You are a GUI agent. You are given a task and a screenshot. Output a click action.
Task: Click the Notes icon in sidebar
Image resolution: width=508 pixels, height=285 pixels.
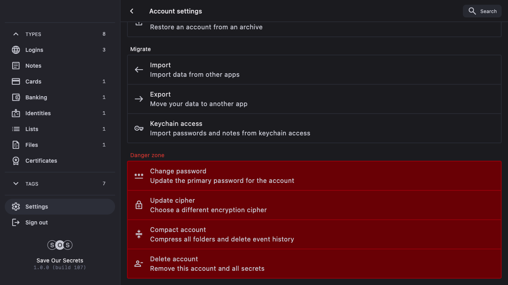pos(16,66)
